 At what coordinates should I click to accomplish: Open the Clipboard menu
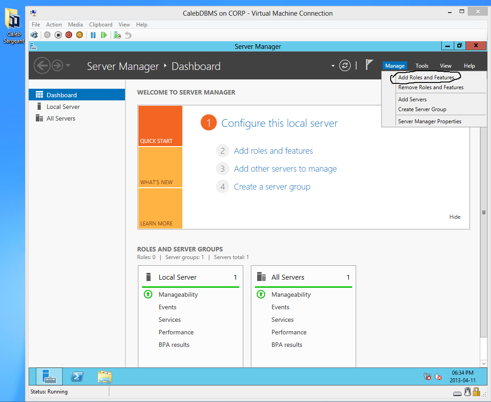[100, 25]
